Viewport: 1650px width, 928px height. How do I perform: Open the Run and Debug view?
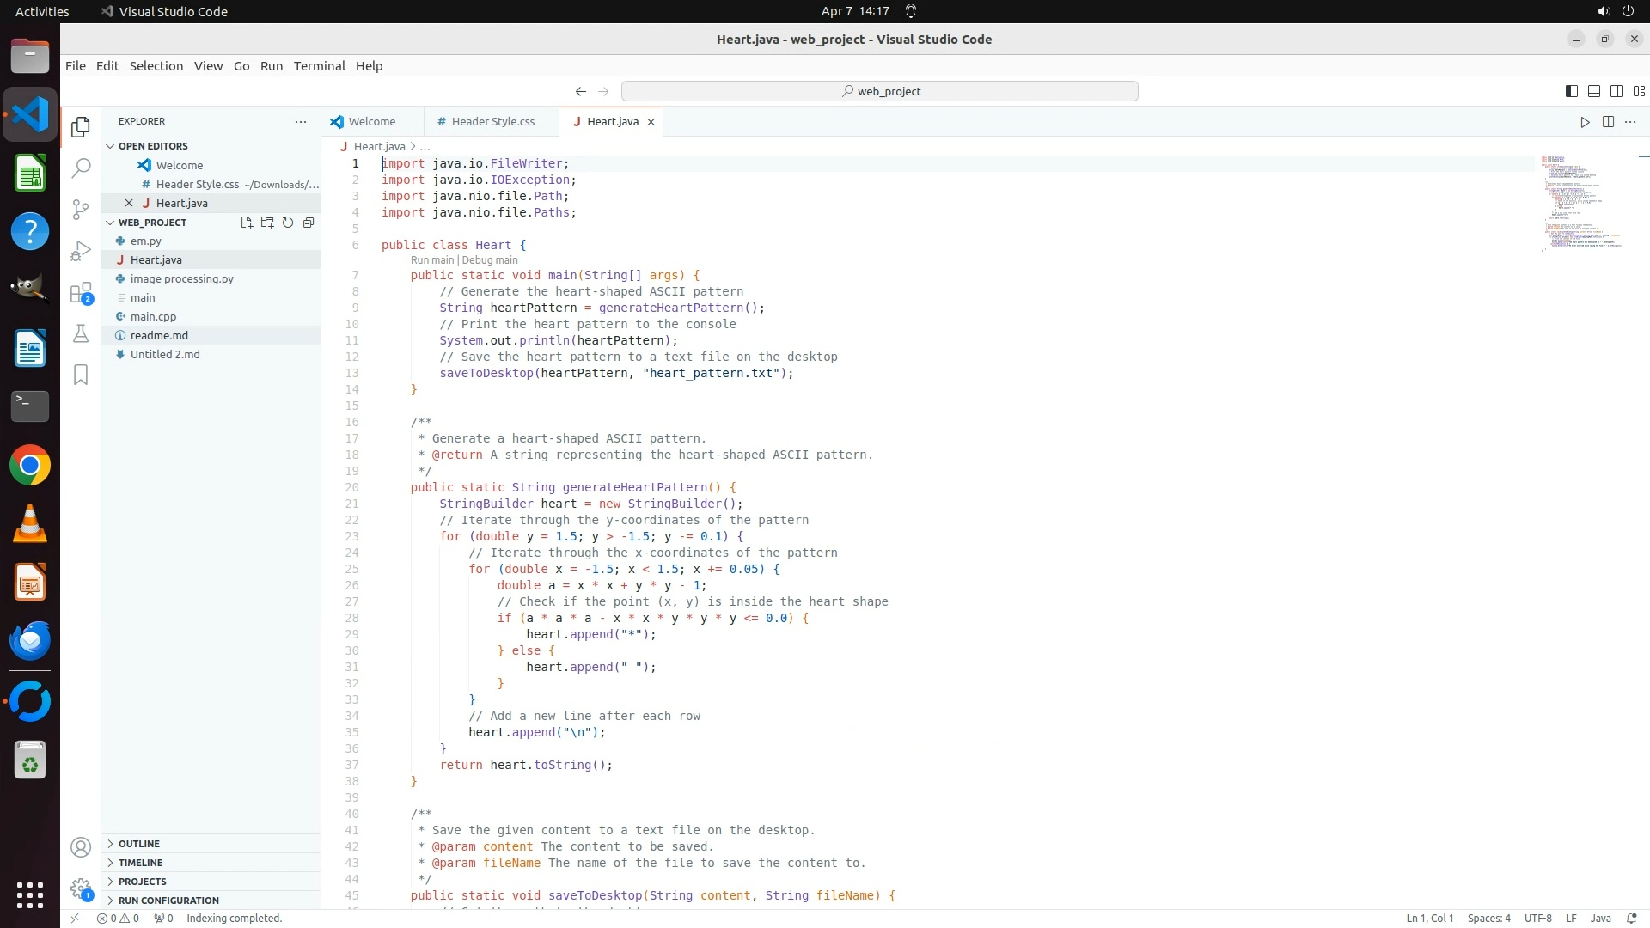(81, 251)
